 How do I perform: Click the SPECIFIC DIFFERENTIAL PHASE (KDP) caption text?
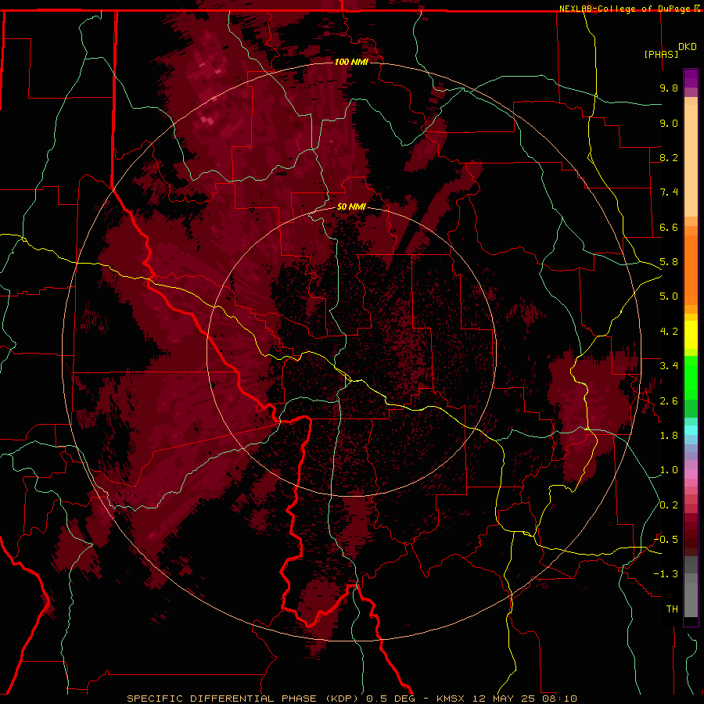click(x=245, y=699)
